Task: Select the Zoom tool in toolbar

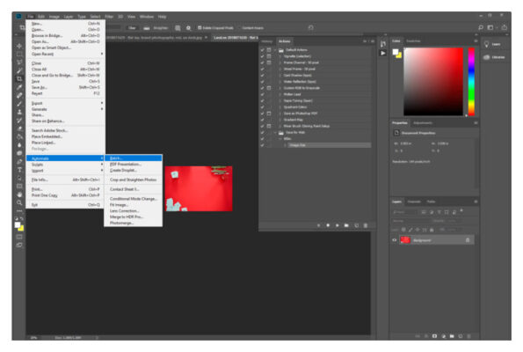Action: pos(19,202)
